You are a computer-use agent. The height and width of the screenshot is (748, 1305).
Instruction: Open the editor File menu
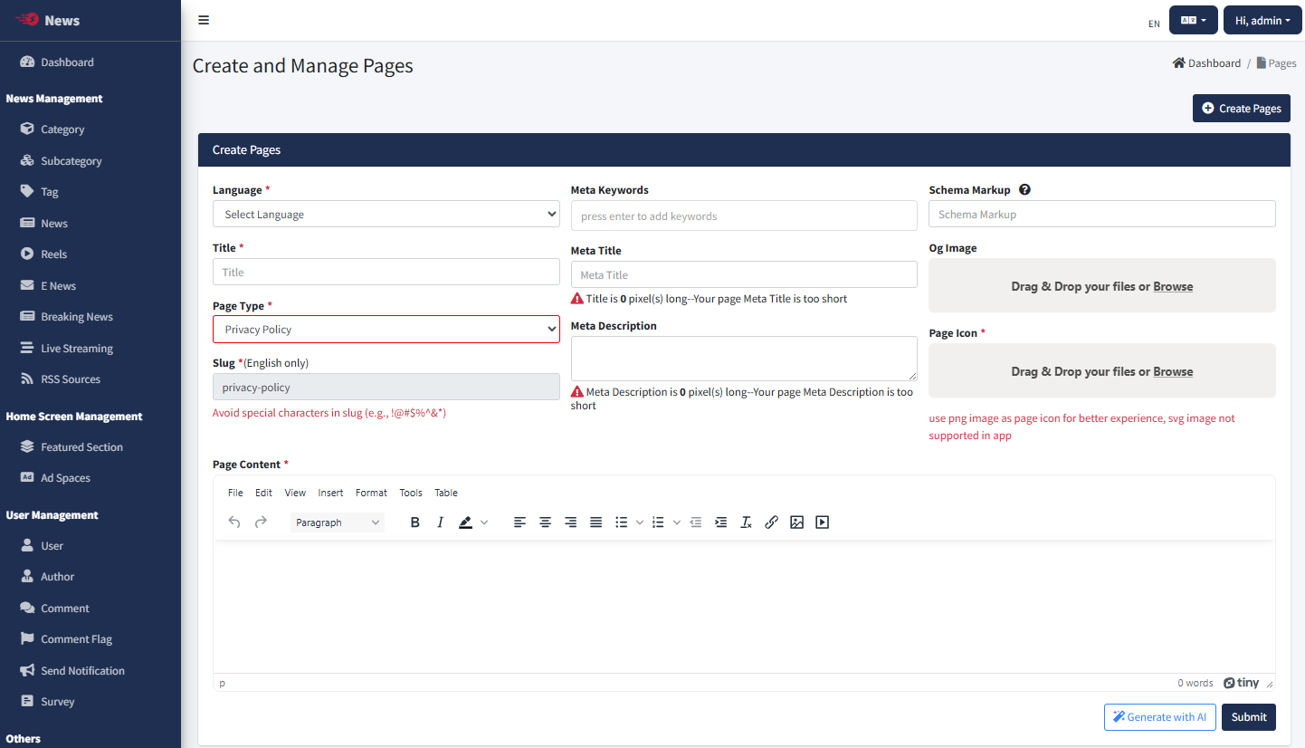pos(235,493)
